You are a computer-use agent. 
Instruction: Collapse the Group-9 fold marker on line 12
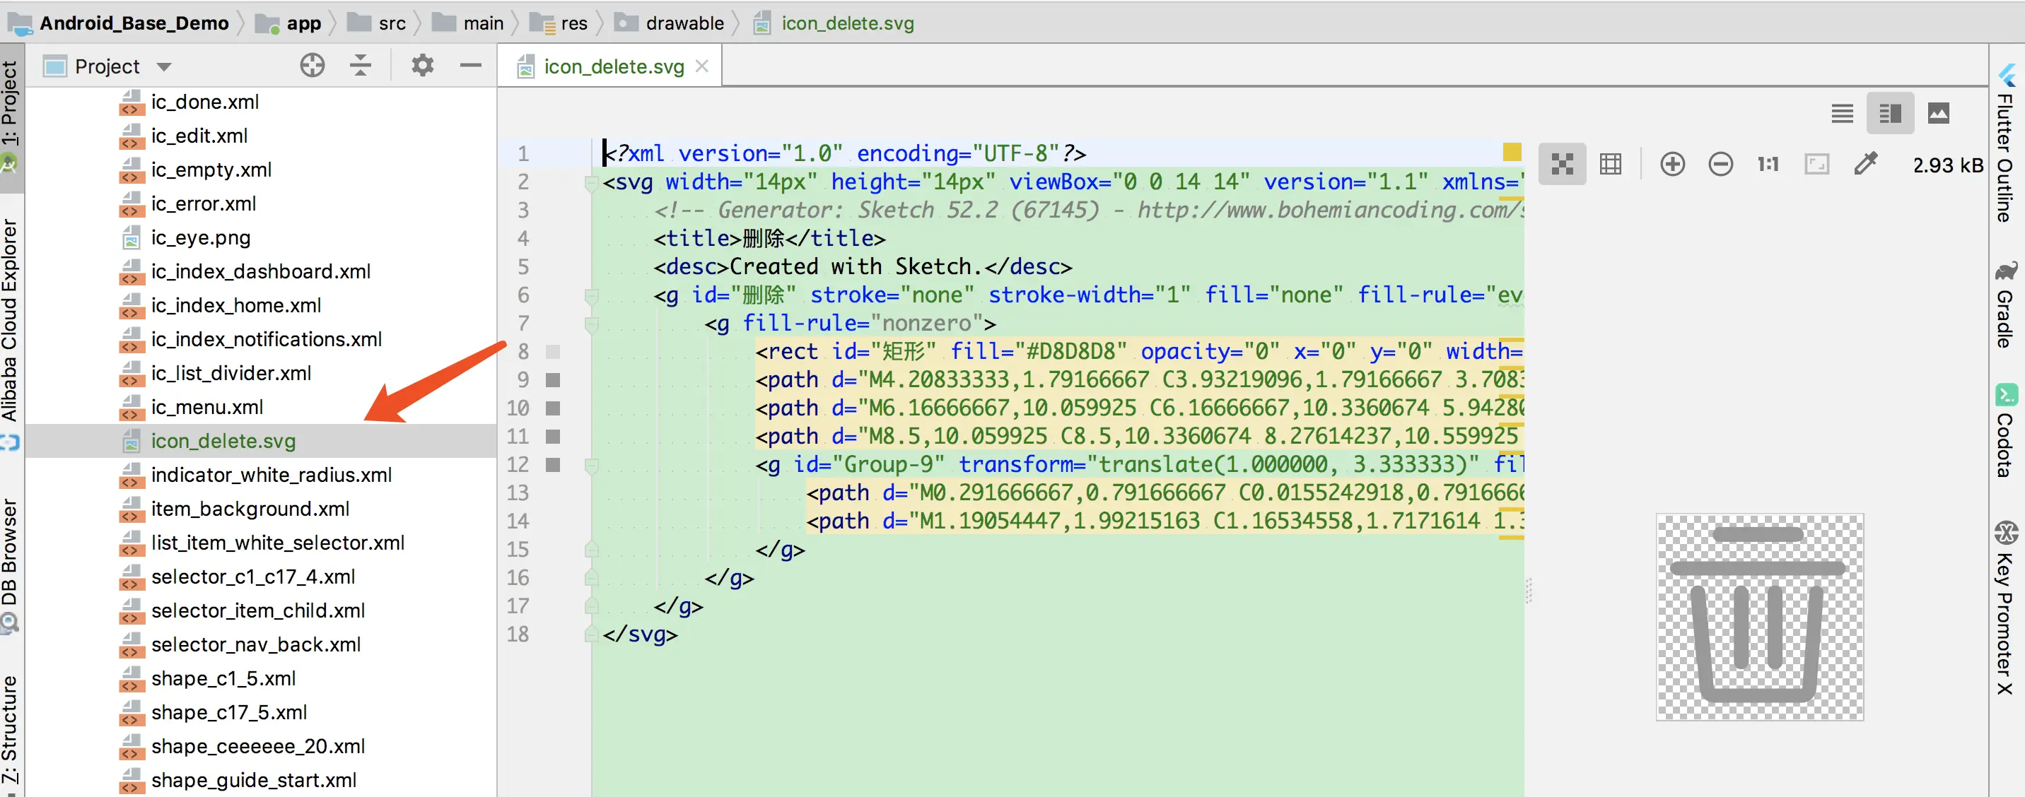point(591,466)
